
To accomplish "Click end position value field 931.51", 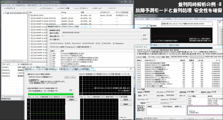I will [145, 39].
